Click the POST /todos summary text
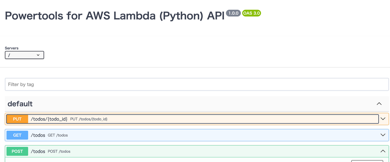This screenshot has width=390, height=162. [x=59, y=151]
